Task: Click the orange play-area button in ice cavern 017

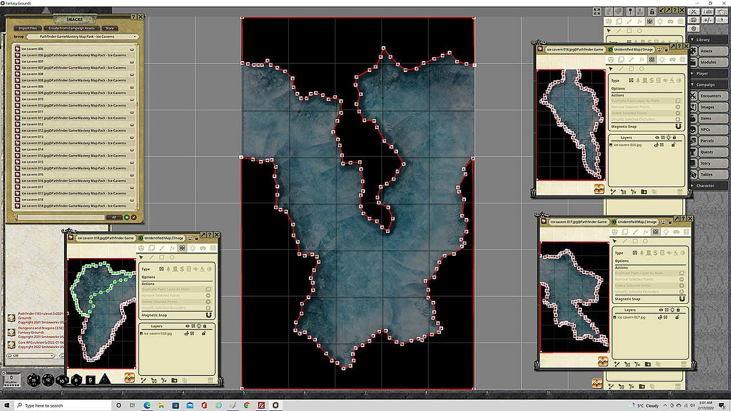Action: (x=603, y=361)
